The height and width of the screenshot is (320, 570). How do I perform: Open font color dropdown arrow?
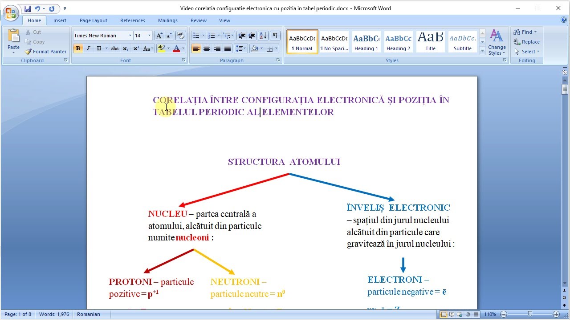point(183,48)
